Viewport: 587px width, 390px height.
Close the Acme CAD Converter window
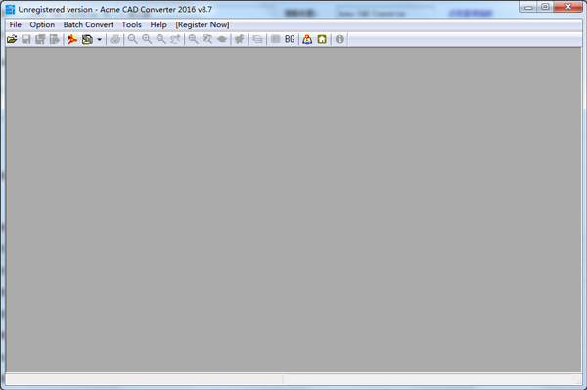click(x=567, y=7)
